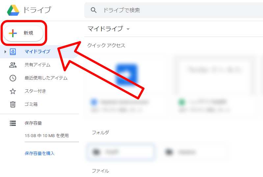This screenshot has height=177, width=263.
Task: Select マイドライブ in the sidebar
Action: coord(38,51)
